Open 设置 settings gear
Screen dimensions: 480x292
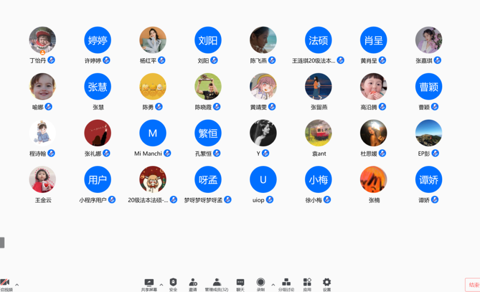[327, 282]
